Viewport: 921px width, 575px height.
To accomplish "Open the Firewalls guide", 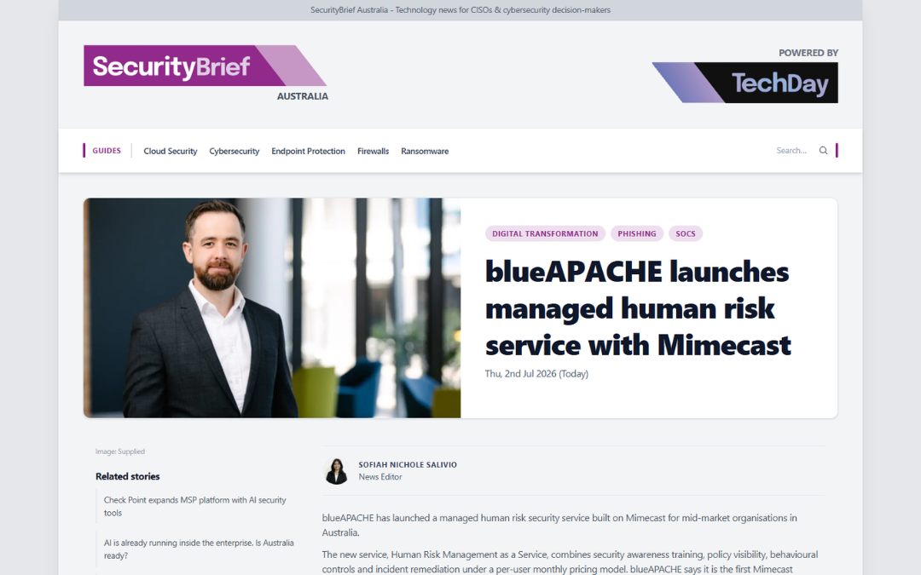I will click(373, 152).
